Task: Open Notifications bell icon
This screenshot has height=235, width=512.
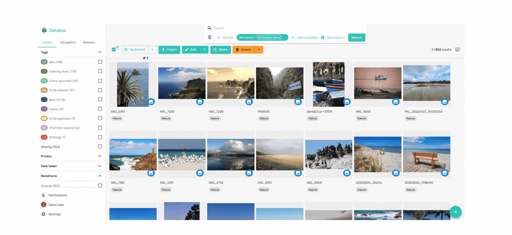Action: pyautogui.click(x=44, y=195)
